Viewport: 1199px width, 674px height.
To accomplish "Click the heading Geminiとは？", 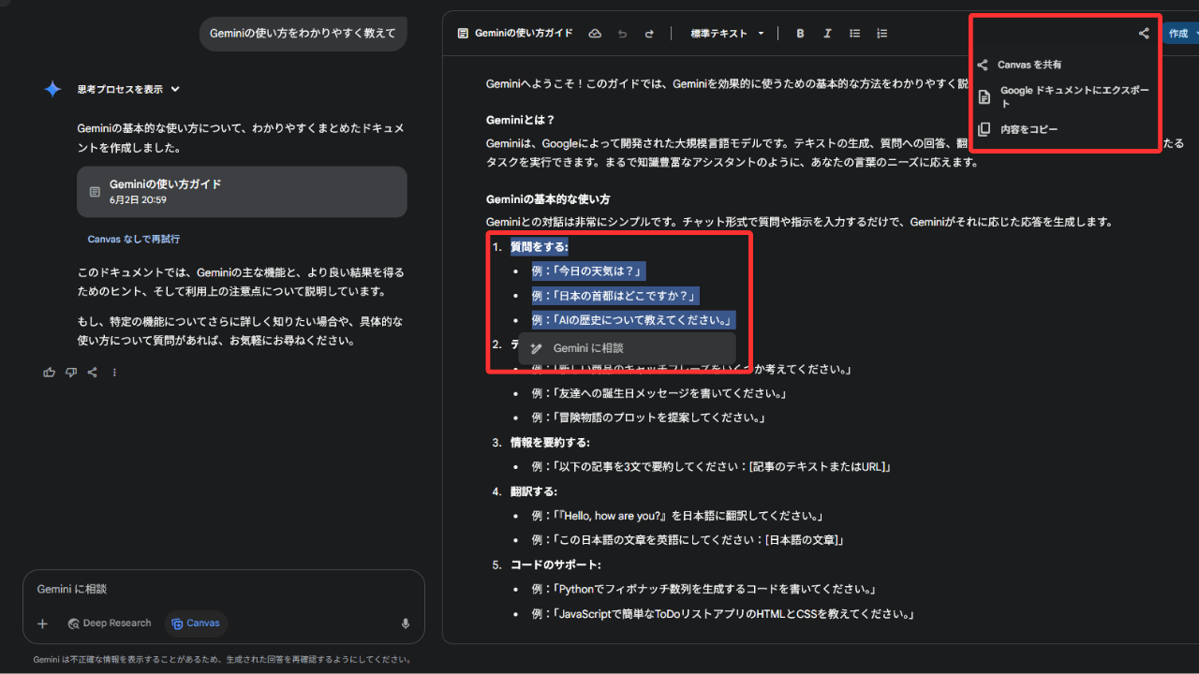I will [521, 120].
